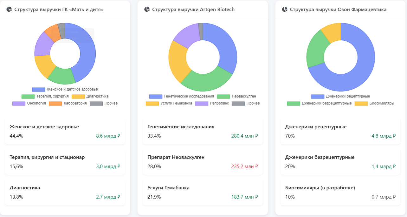Click the «70%» share value
407x217 pixels.
pos(290,136)
